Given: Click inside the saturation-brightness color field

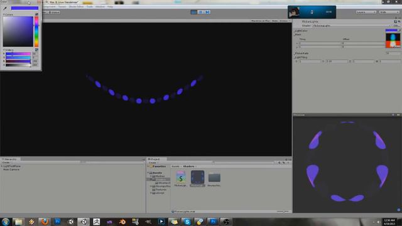Looking at the screenshot, I should point(18,31).
